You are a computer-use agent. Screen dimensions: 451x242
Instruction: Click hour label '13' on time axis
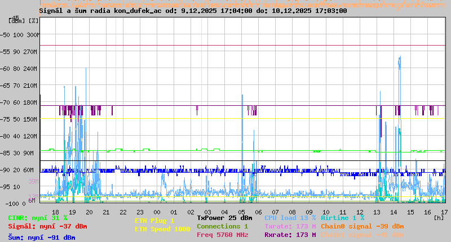click(377, 212)
